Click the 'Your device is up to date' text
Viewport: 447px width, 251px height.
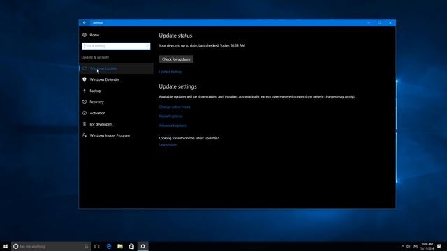point(202,45)
